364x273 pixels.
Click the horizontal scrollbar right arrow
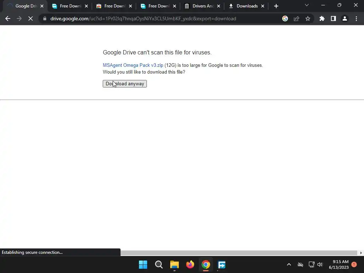(361, 253)
